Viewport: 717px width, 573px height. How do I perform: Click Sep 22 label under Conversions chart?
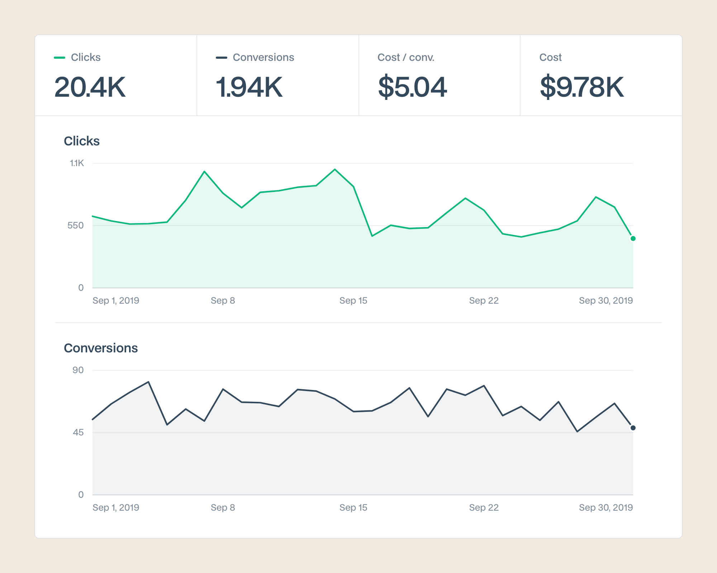pos(484,507)
